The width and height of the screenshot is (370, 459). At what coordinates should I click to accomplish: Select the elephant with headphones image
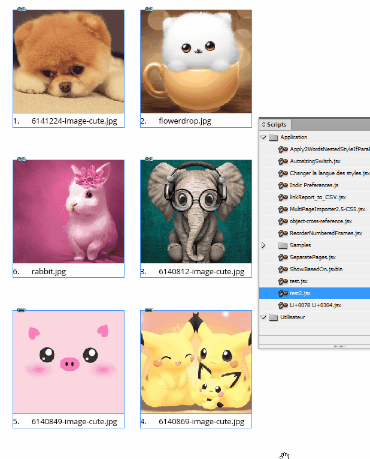(196, 211)
